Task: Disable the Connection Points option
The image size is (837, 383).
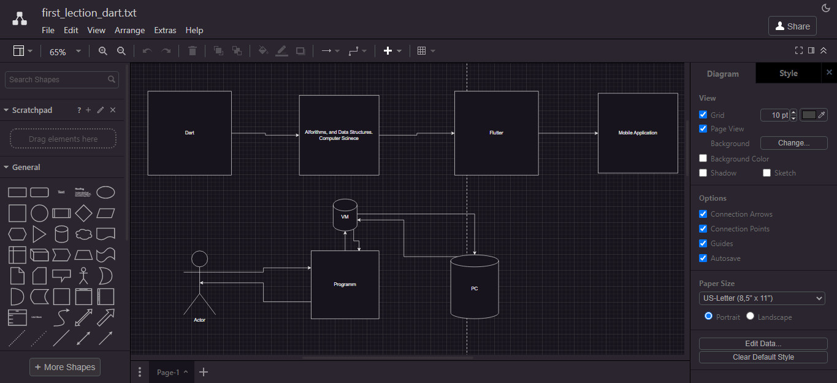Action: click(703, 229)
